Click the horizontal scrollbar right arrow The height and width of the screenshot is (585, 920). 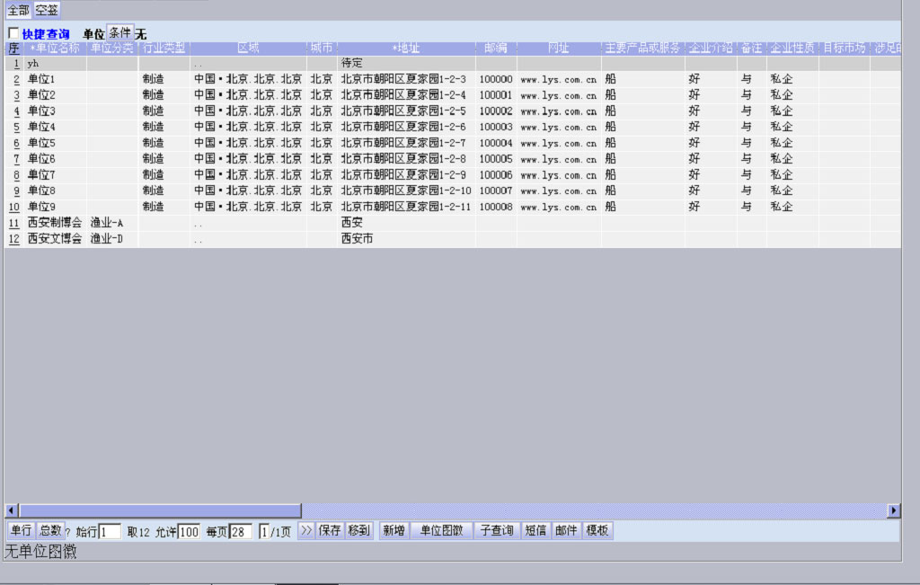pos(893,510)
